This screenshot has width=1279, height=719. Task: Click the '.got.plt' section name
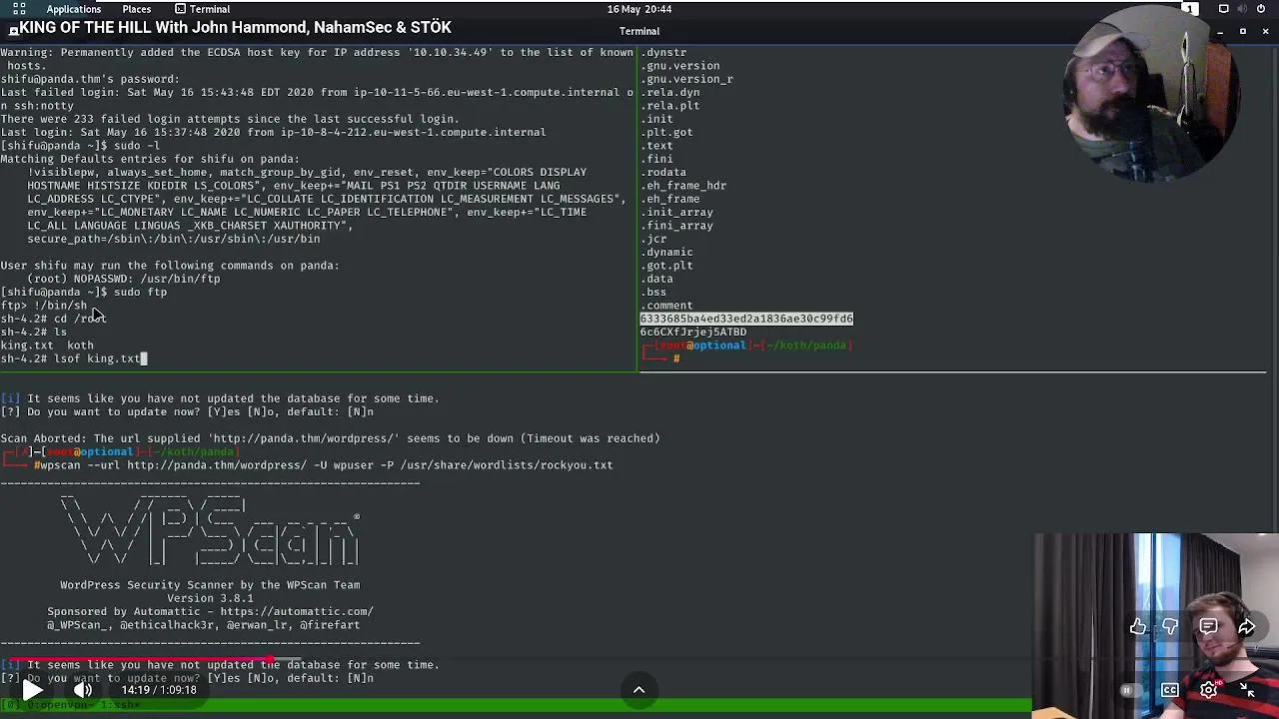tap(666, 266)
